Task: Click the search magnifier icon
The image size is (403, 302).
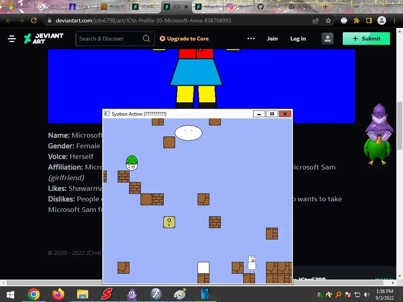Action: point(146,39)
